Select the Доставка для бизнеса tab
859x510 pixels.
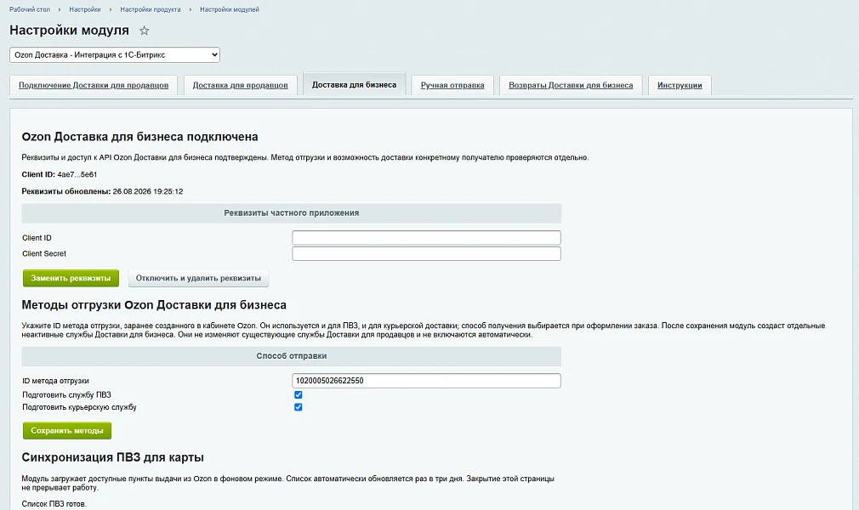click(x=354, y=84)
